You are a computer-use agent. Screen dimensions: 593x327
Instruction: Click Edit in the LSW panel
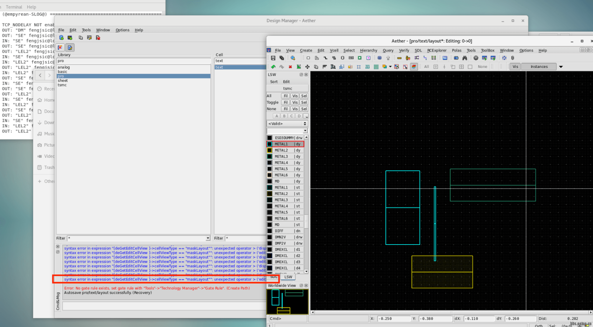pos(286,82)
